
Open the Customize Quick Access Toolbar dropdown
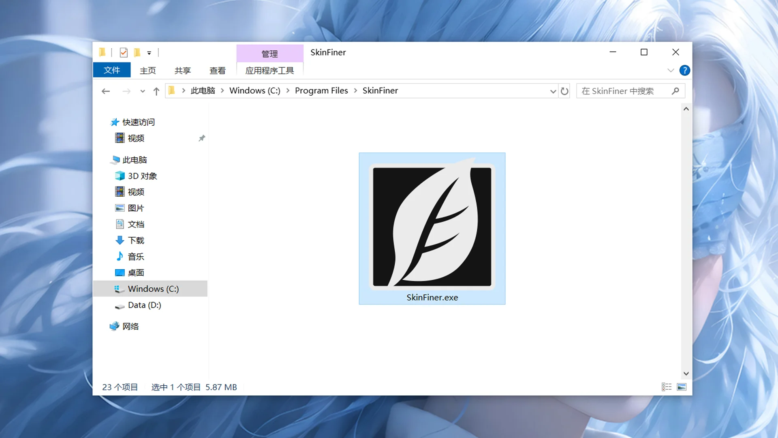click(x=149, y=53)
